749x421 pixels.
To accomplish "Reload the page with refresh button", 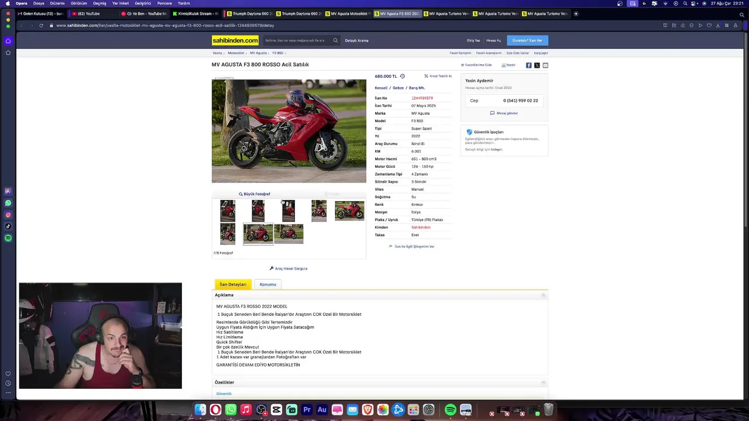I will pyautogui.click(x=41, y=26).
